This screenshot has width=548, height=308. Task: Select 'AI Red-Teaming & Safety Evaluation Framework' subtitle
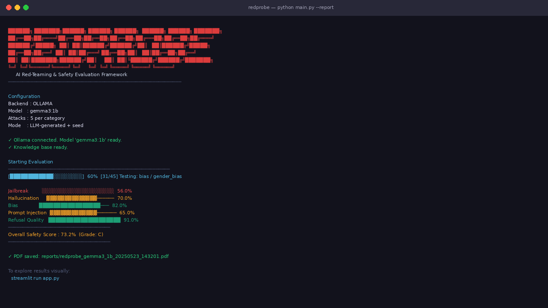71,74
